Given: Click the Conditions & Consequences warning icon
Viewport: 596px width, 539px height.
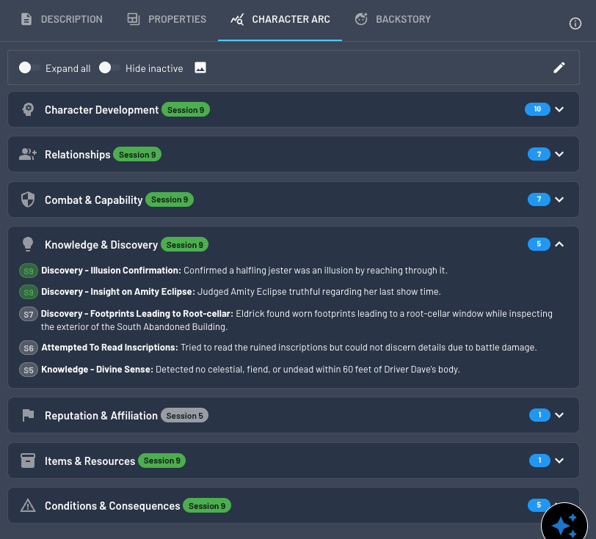Looking at the screenshot, I should pos(27,505).
